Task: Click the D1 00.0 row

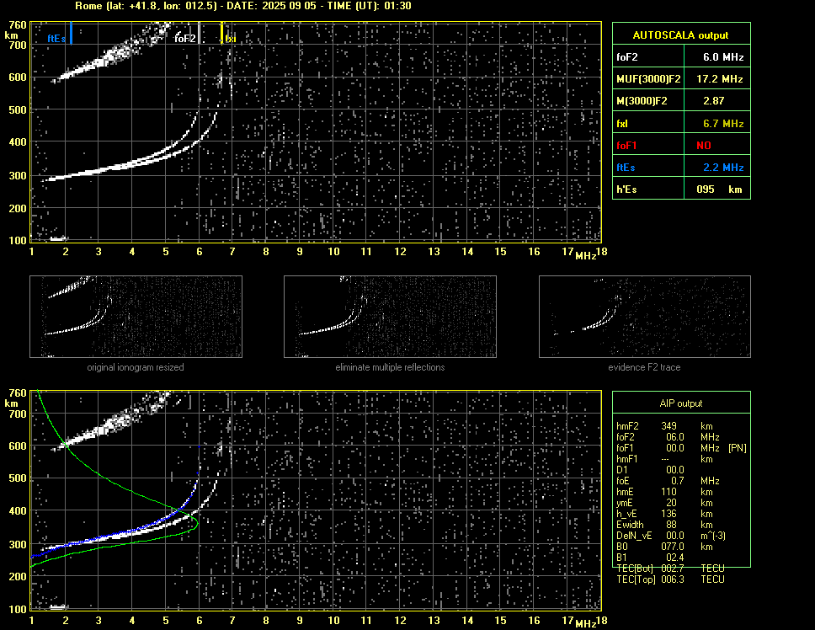Action: click(650, 470)
